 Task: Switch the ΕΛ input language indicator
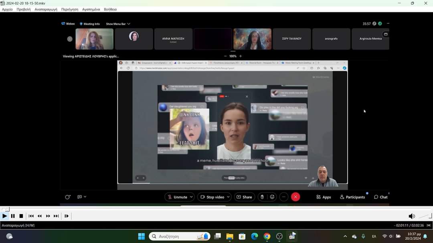click(x=374, y=236)
